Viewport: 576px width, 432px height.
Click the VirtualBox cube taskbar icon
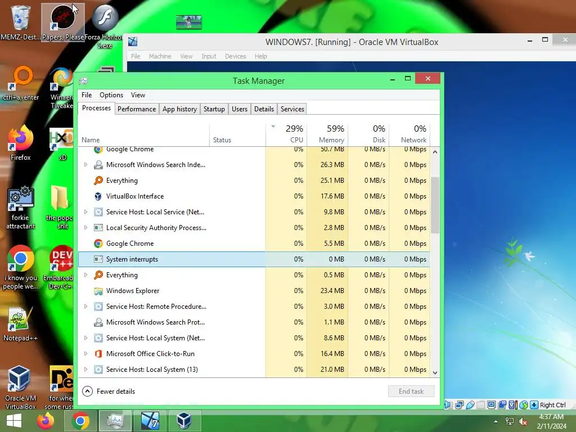(x=184, y=421)
